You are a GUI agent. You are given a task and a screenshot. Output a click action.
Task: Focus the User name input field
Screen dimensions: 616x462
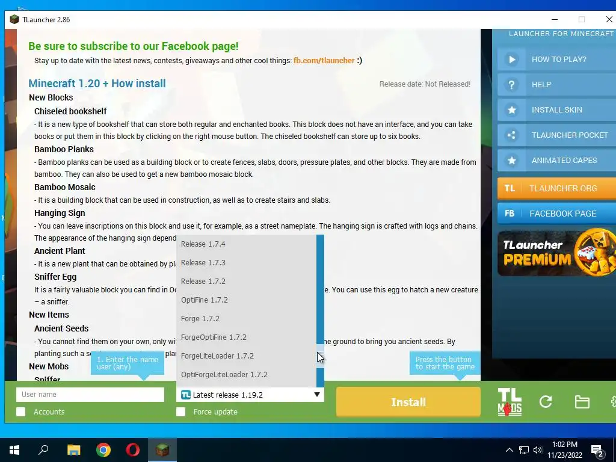90,395
